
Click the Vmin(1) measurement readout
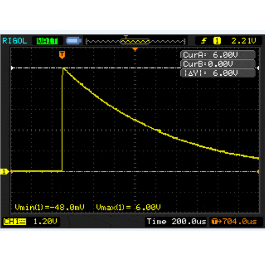pos(50,207)
